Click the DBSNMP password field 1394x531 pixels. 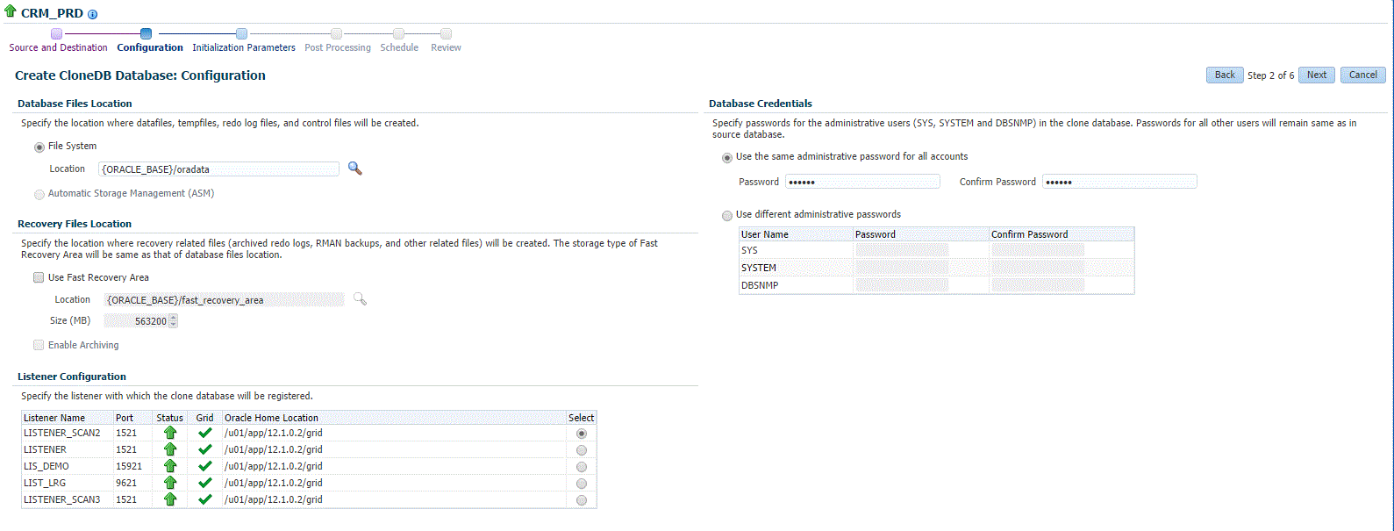[902, 285]
